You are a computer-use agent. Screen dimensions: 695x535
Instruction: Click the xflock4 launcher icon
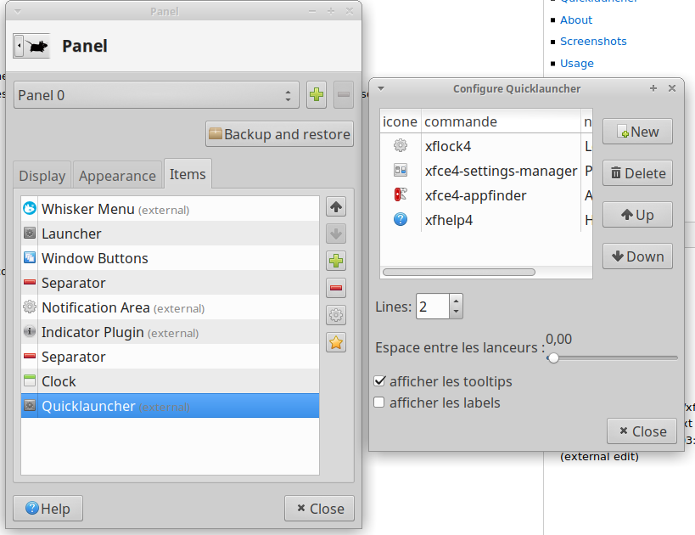[401, 146]
